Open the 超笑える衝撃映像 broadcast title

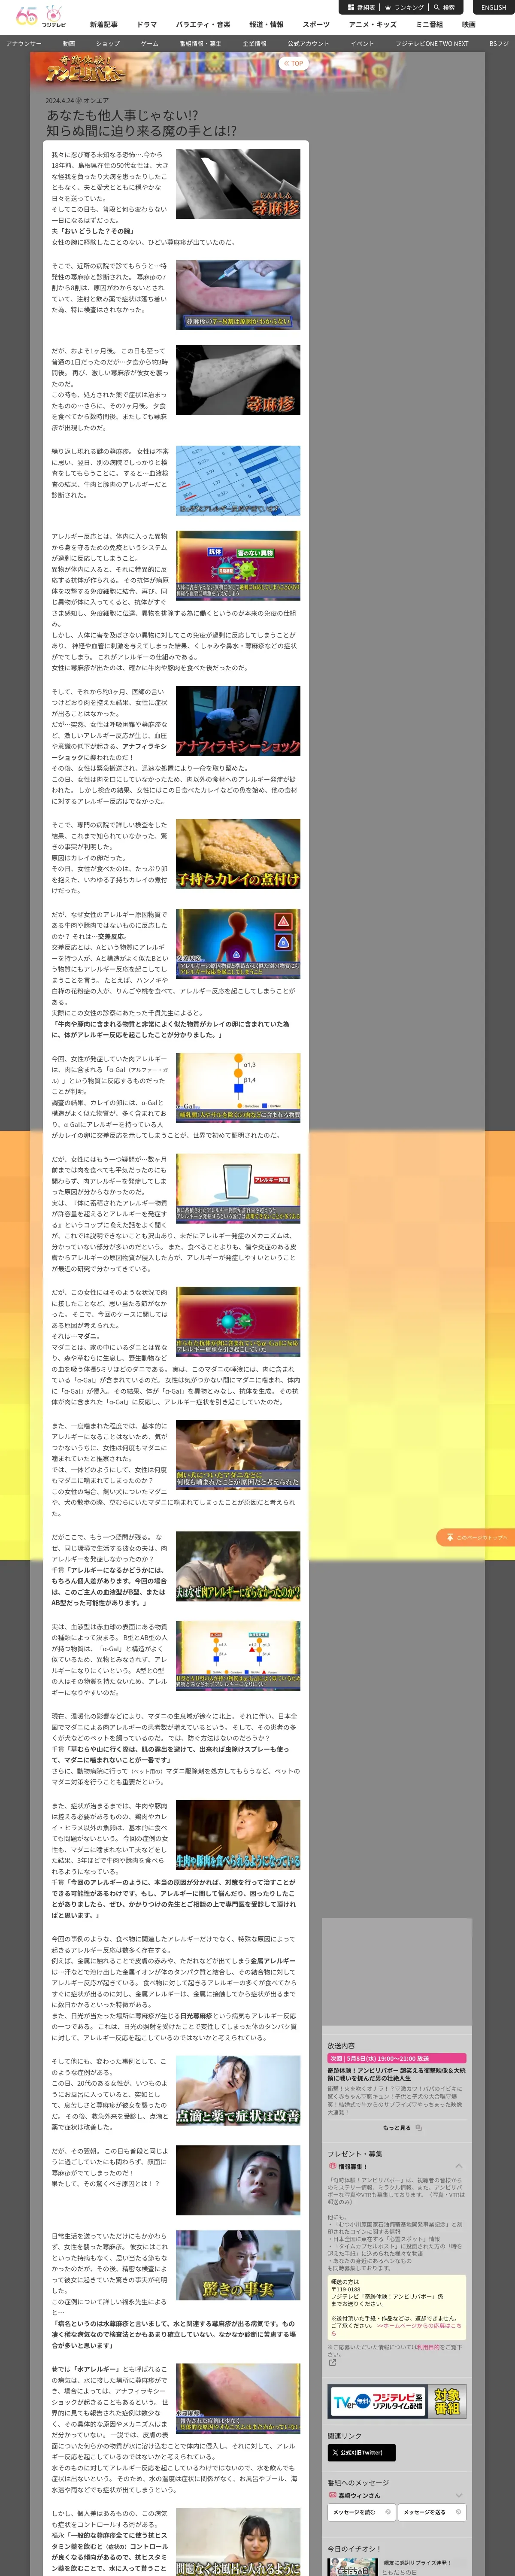pos(397,2074)
